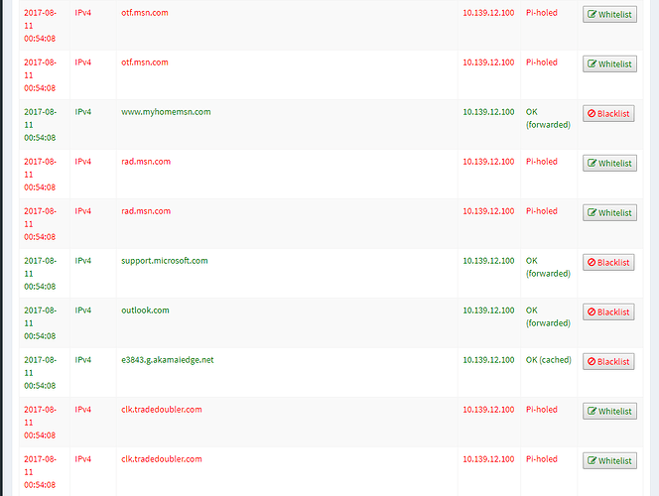Click client IP in the support.microsoft.com row
Viewport: 659px width, 496px height.
pyautogui.click(x=487, y=261)
